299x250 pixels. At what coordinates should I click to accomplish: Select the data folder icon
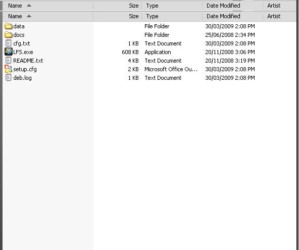(x=9, y=26)
